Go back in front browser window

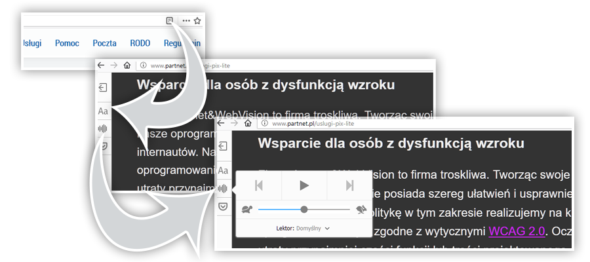click(x=222, y=123)
